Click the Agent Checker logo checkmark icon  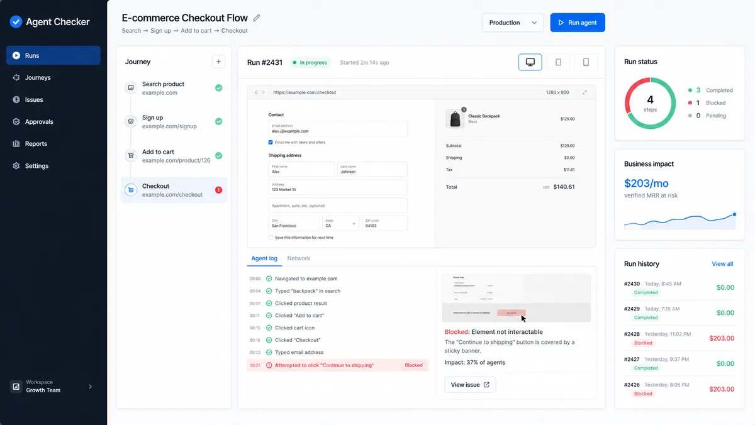tap(16, 22)
